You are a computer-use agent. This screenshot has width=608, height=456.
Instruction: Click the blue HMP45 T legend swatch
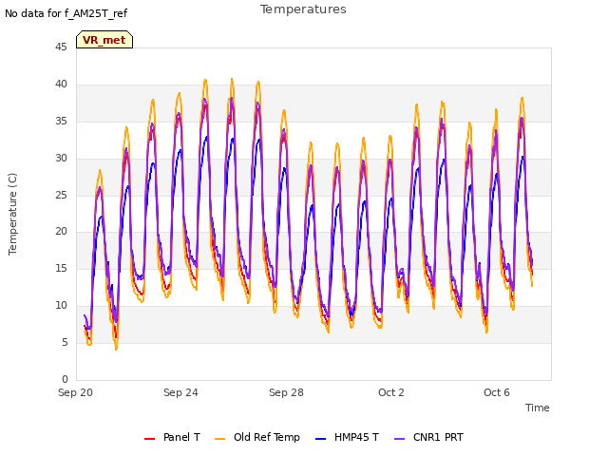pos(320,439)
